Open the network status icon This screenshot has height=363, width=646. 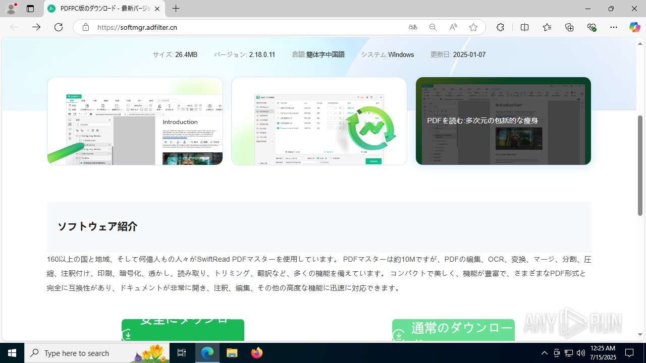(569, 353)
